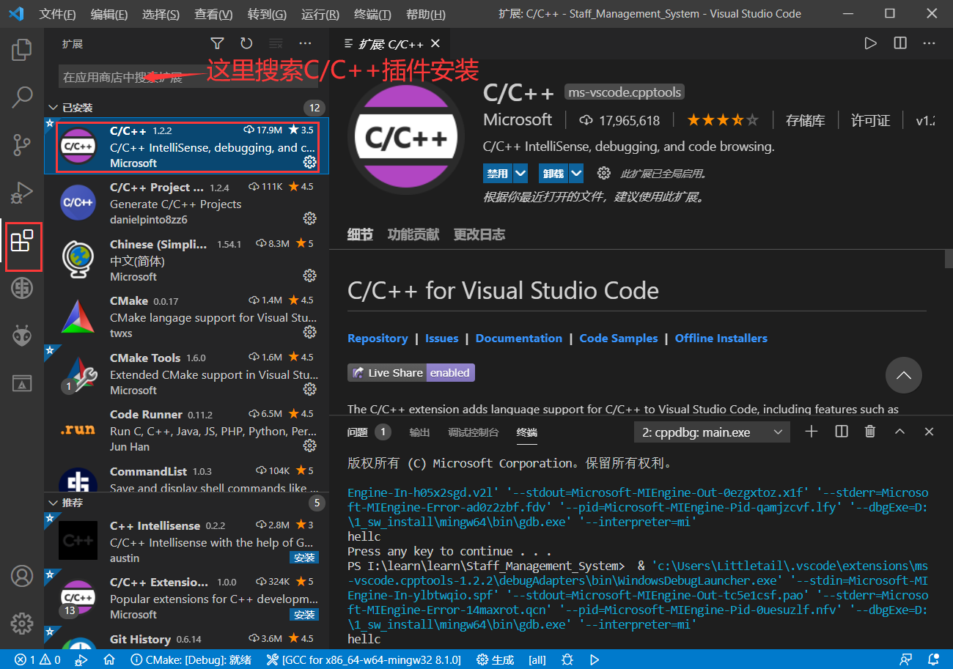953x669 pixels.
Task: Open the Repository link
Action: (378, 338)
